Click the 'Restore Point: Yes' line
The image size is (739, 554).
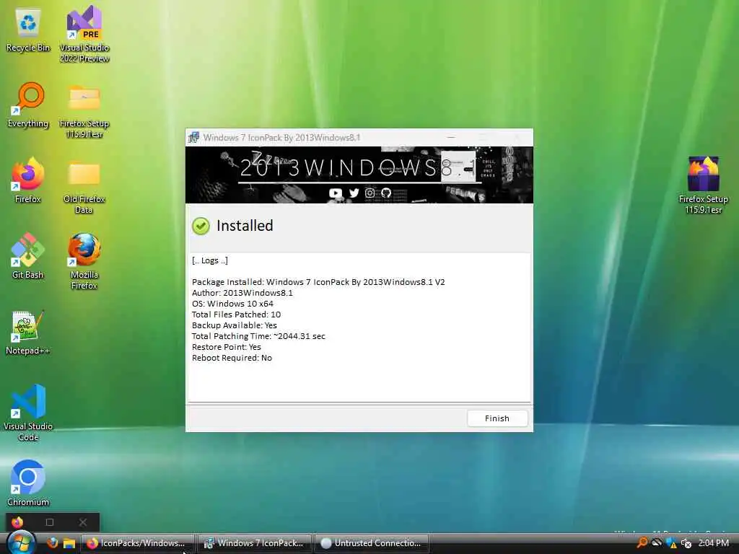pos(226,347)
